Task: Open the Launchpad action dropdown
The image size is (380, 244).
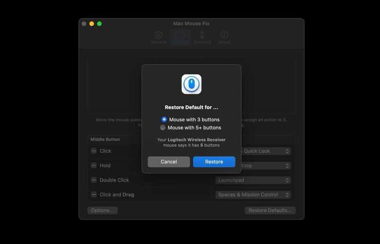Action: coord(253,180)
